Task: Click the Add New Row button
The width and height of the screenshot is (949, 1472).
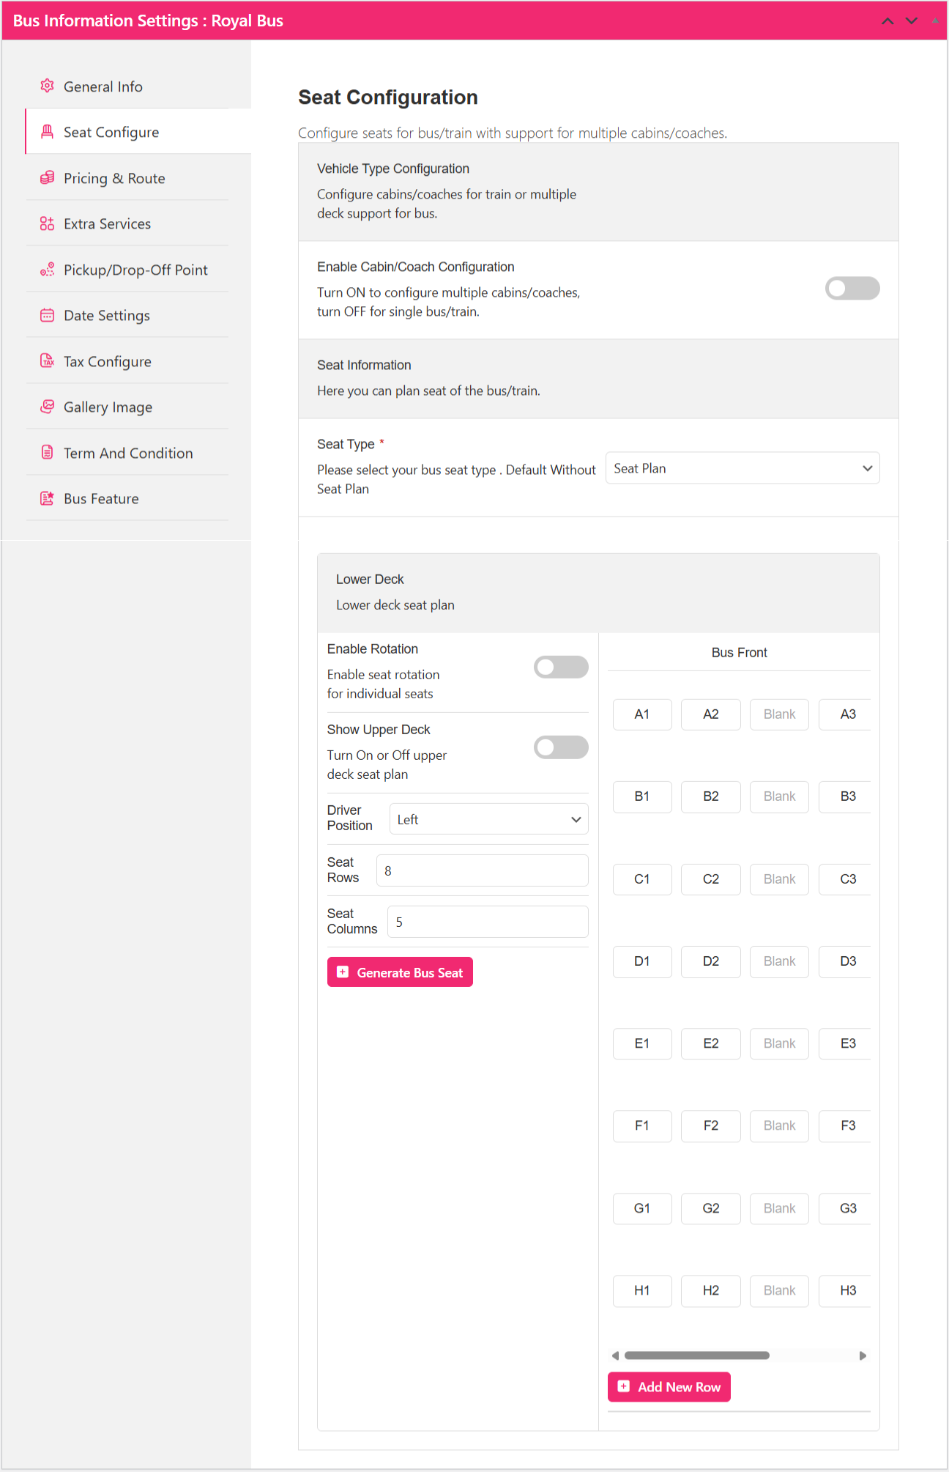Action: tap(669, 1387)
